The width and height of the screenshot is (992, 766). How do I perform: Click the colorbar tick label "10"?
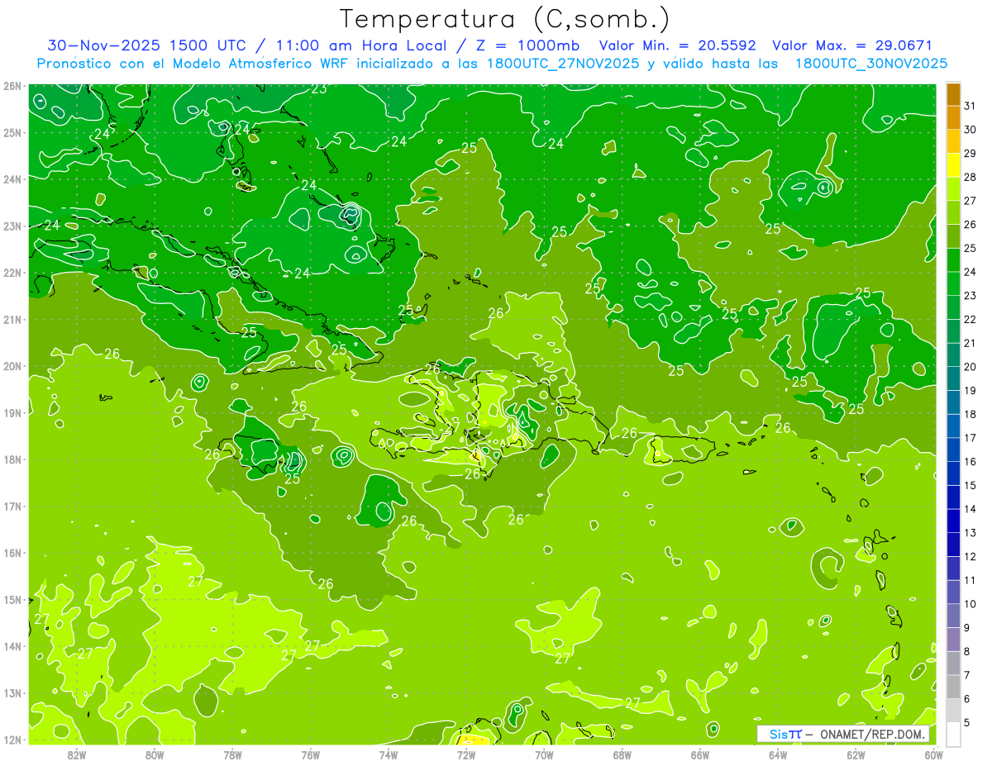tap(971, 604)
